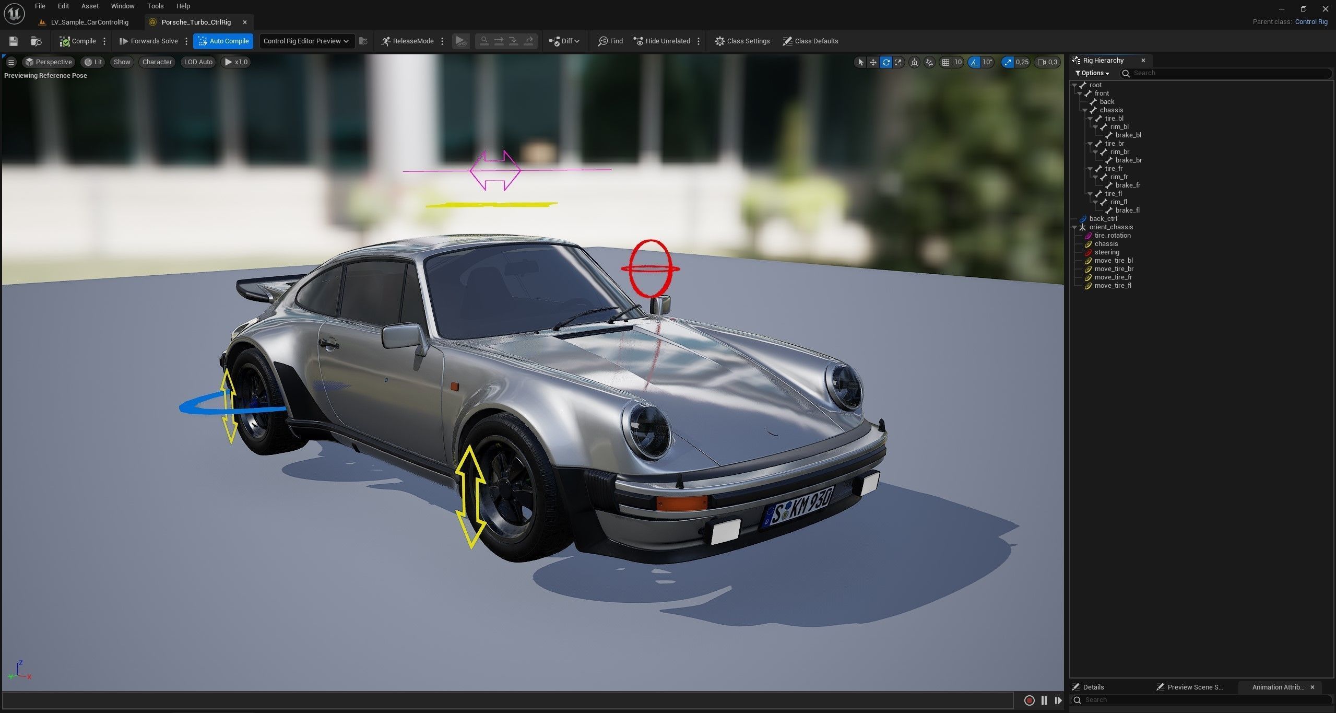Toggle ReleaseMode
The height and width of the screenshot is (713, 1336).
[407, 41]
